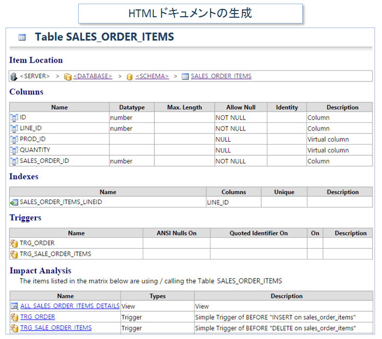Viewport: 382px width, 339px height.
Task: Click the database icon in the breadcrumb
Action: (x=67, y=76)
